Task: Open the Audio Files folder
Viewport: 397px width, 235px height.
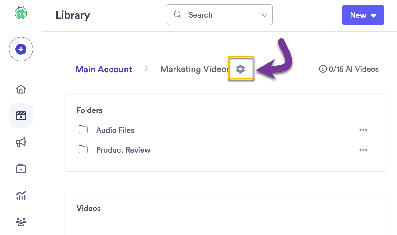Action: point(115,130)
